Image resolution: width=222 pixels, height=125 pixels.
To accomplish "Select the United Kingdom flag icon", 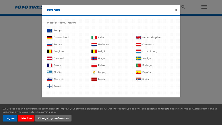I will (x=138, y=37).
